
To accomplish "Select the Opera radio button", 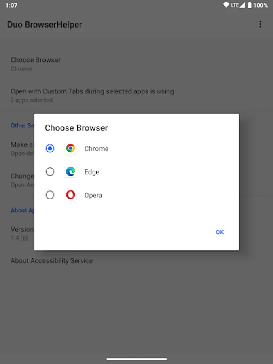I will pos(50,195).
